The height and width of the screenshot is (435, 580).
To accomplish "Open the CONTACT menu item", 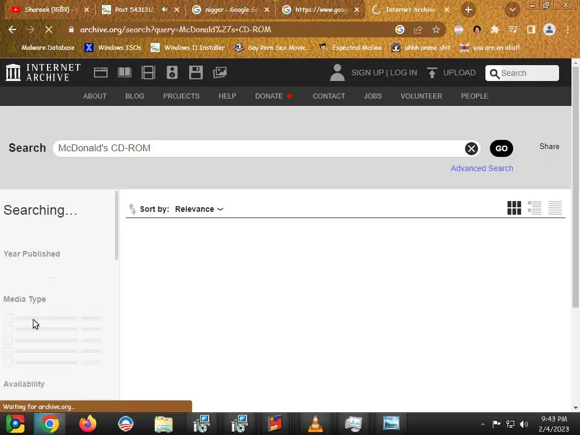I will [329, 96].
